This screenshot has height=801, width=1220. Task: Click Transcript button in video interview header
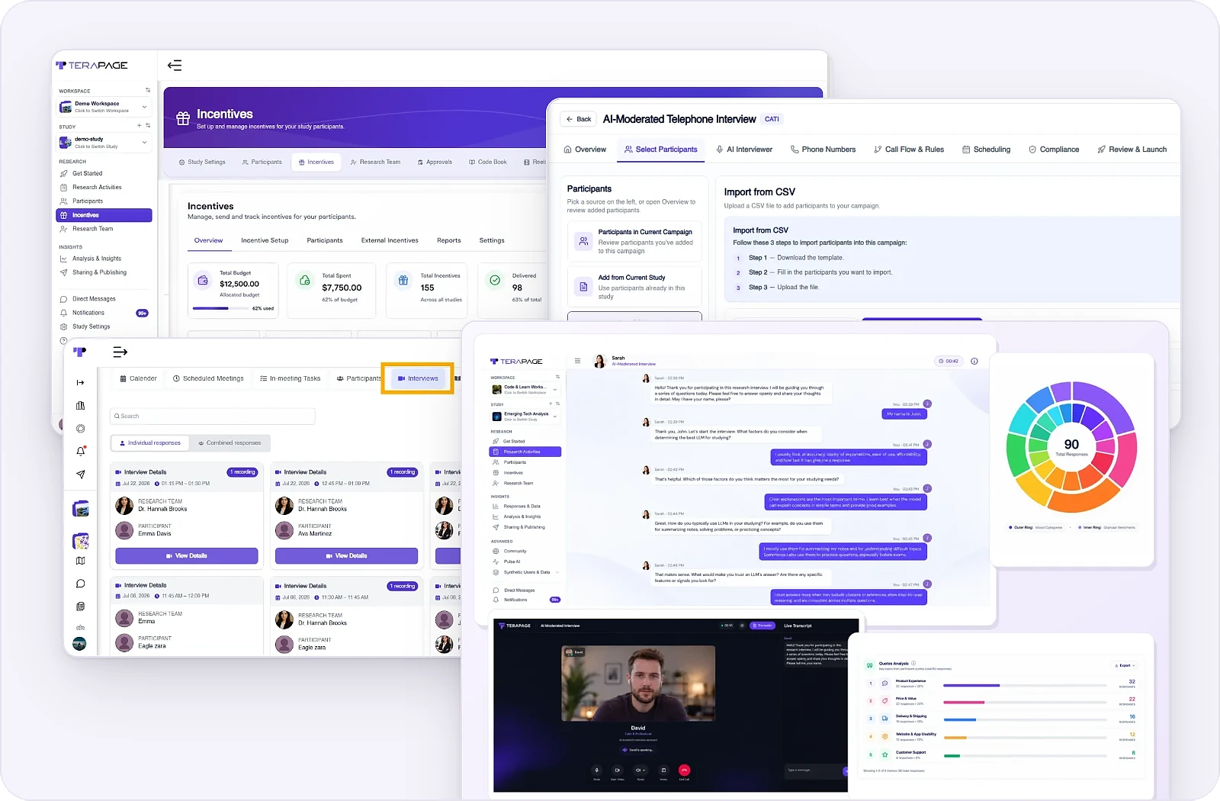coord(762,626)
